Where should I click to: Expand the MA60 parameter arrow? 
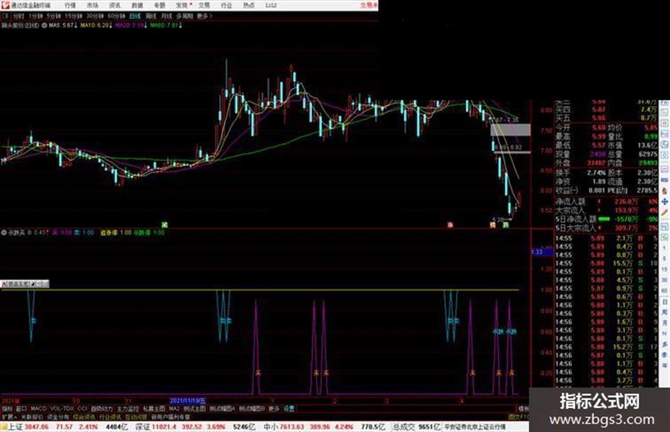coord(180,26)
